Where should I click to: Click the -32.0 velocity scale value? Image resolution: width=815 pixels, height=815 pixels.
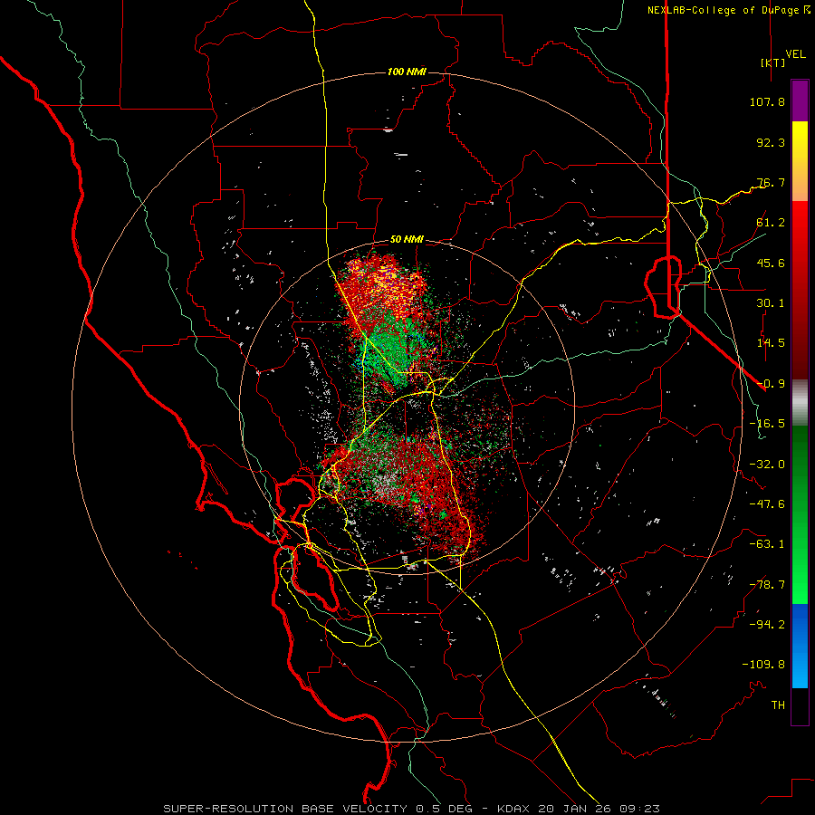(x=767, y=465)
